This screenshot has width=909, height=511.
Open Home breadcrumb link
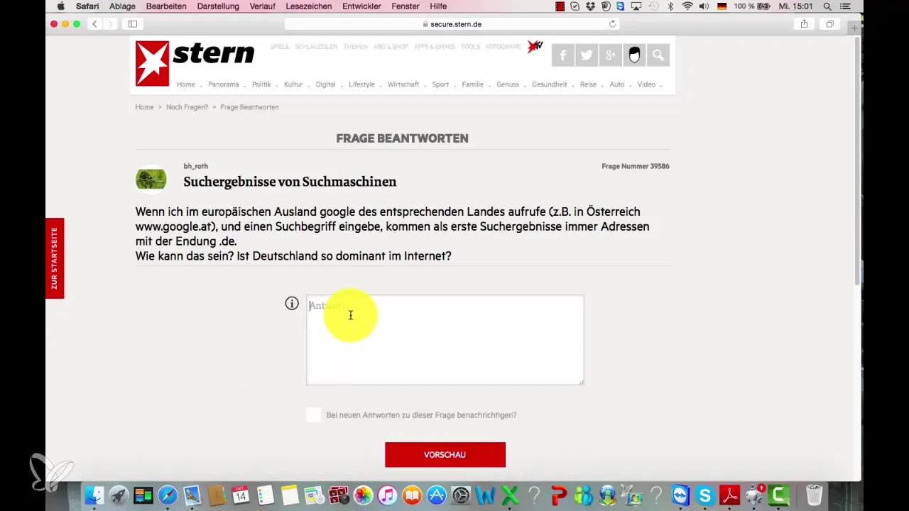coord(144,107)
